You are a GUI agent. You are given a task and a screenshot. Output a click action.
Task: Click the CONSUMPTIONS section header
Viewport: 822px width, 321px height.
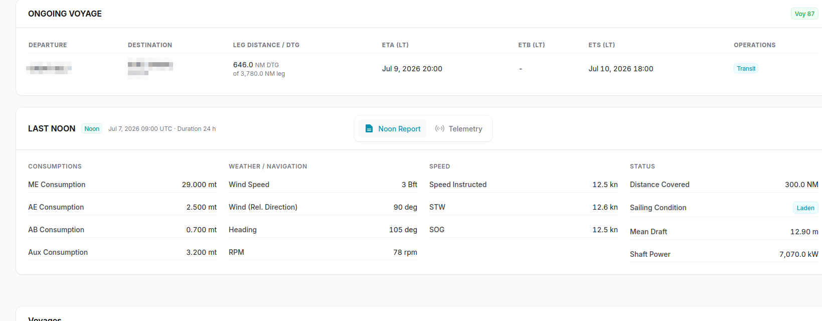pyautogui.click(x=55, y=167)
